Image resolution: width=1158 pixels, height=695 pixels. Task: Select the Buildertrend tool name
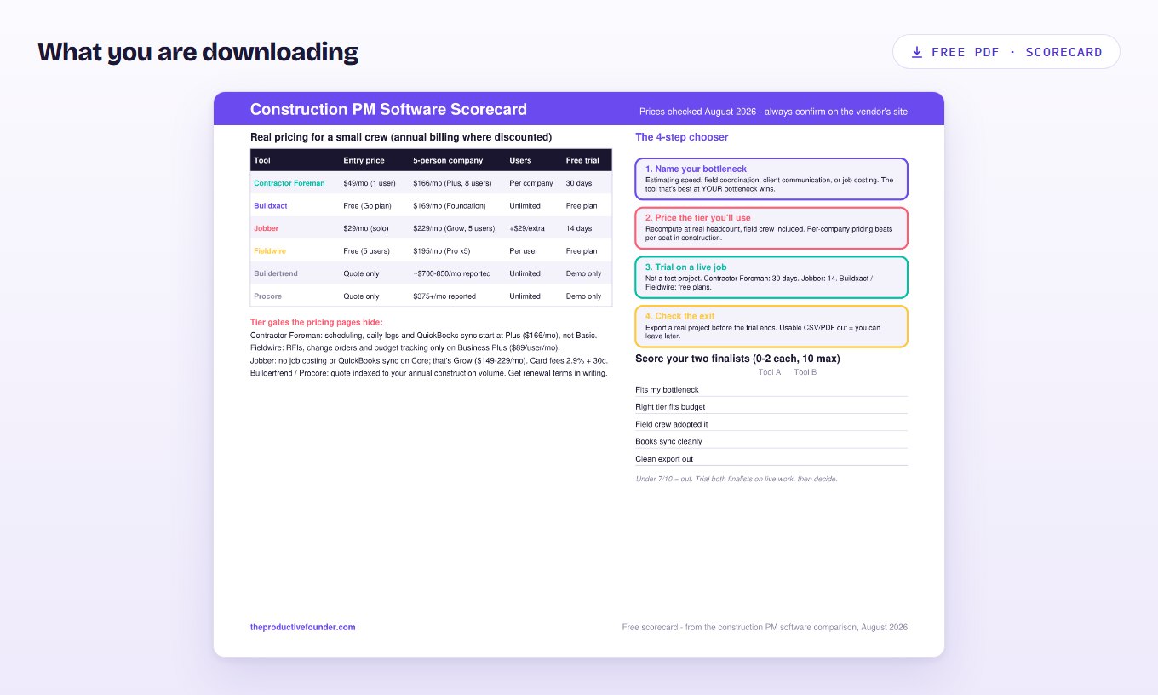point(274,273)
